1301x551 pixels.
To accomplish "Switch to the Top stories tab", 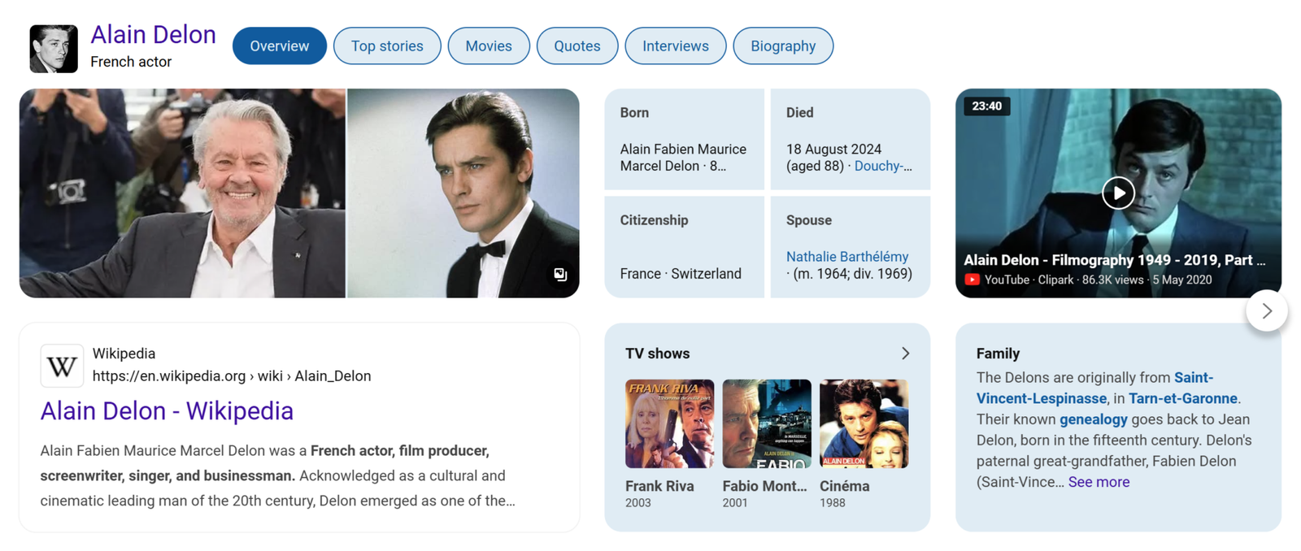I will [x=387, y=46].
